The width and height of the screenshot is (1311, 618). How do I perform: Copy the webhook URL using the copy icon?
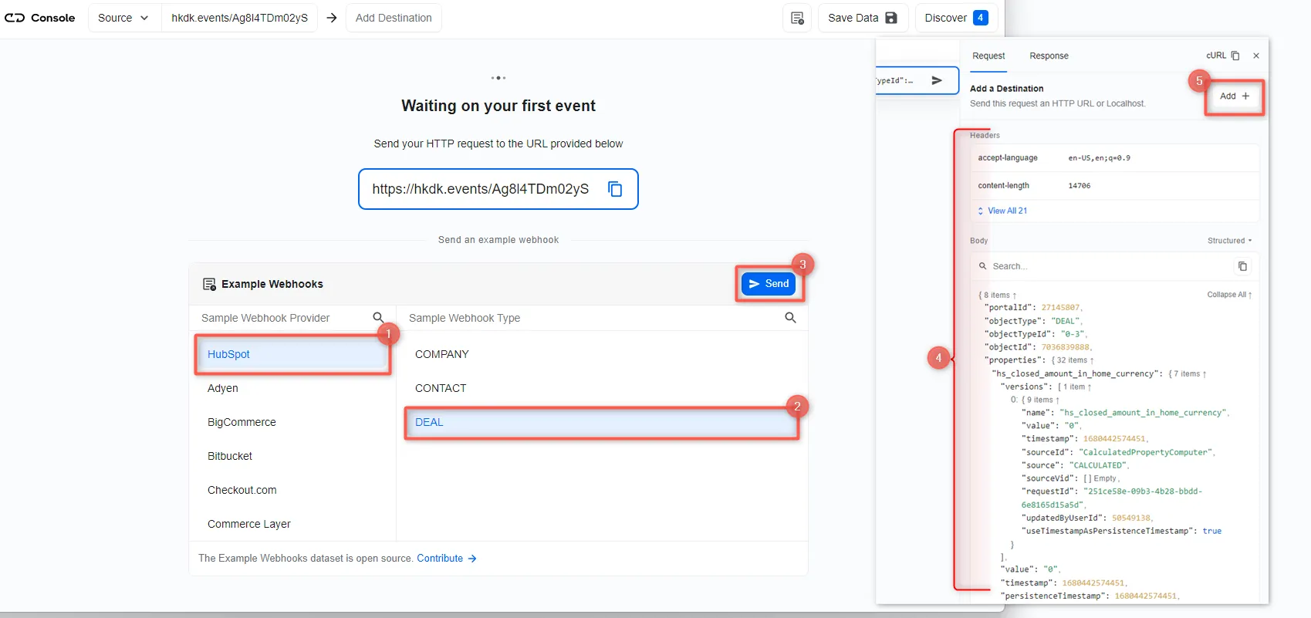pyautogui.click(x=615, y=189)
